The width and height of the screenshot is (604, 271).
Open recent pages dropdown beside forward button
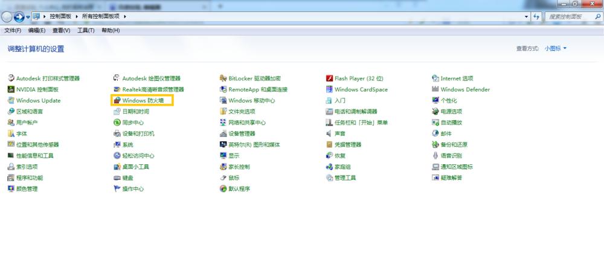pyautogui.click(x=28, y=17)
